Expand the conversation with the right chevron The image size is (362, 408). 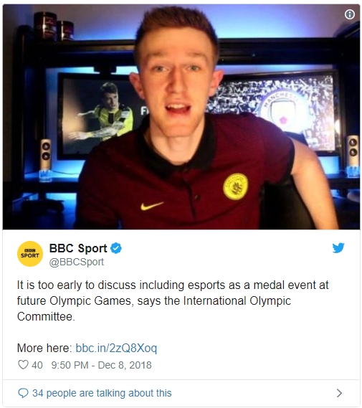(339, 393)
